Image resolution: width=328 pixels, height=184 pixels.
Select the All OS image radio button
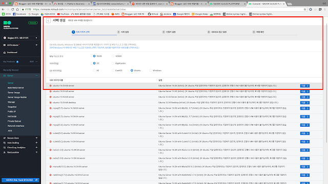pyautogui.click(x=94, y=71)
